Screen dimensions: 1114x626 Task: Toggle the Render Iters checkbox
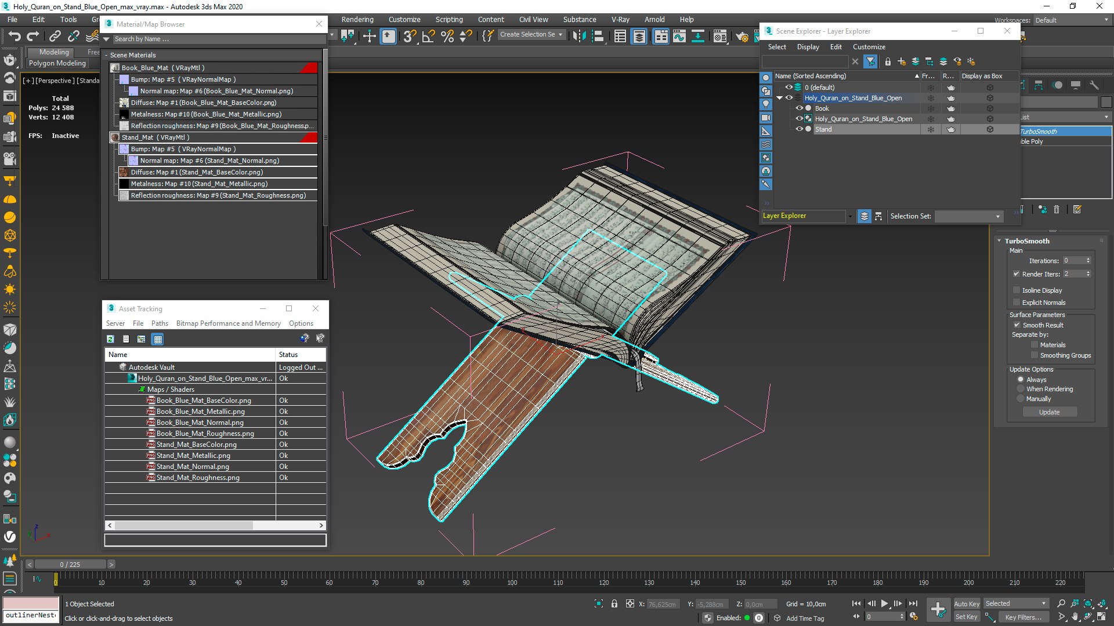click(1017, 274)
